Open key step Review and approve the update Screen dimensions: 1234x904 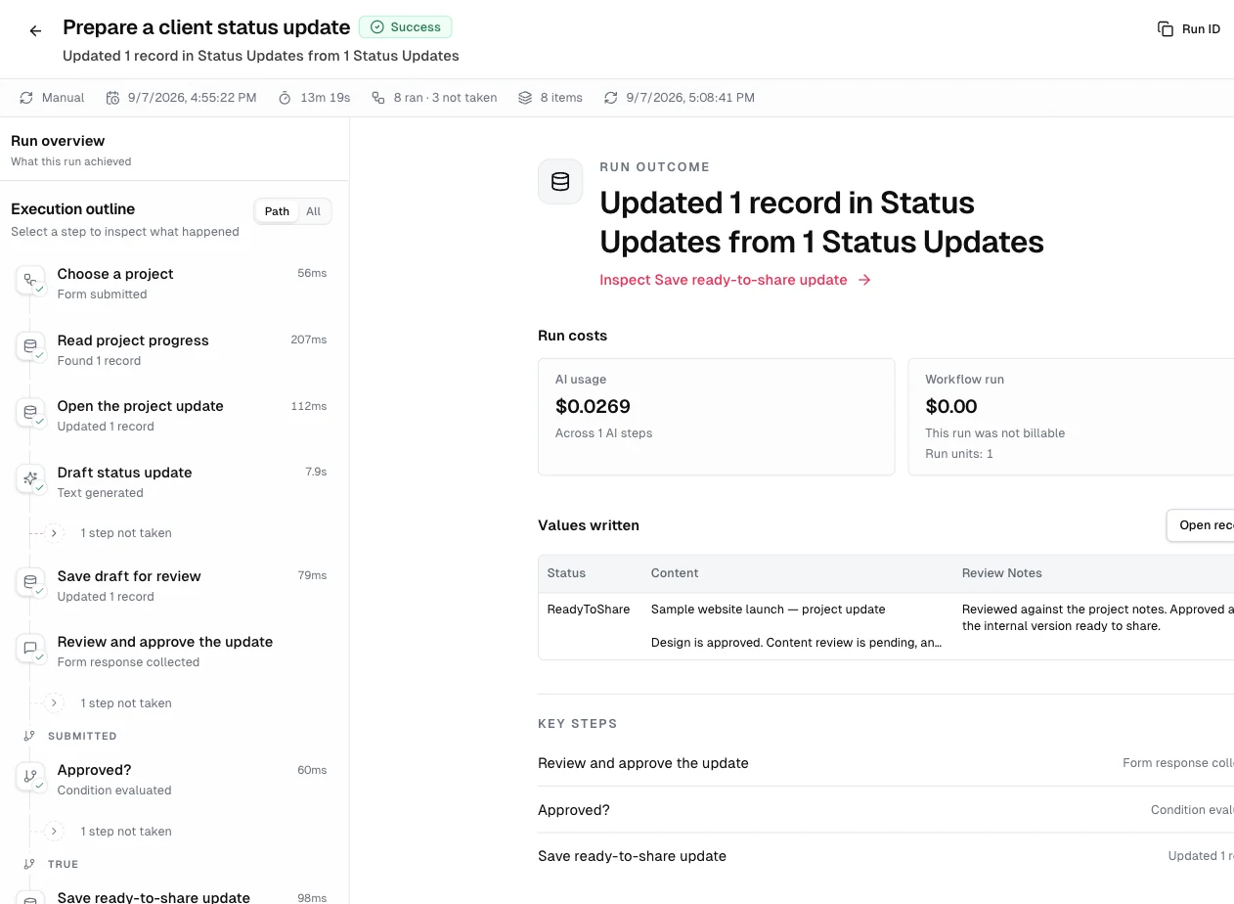pos(886,763)
